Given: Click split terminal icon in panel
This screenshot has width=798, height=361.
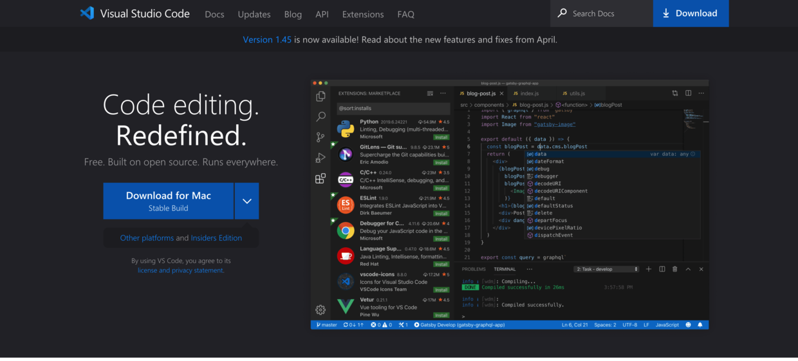Looking at the screenshot, I should click(x=662, y=269).
